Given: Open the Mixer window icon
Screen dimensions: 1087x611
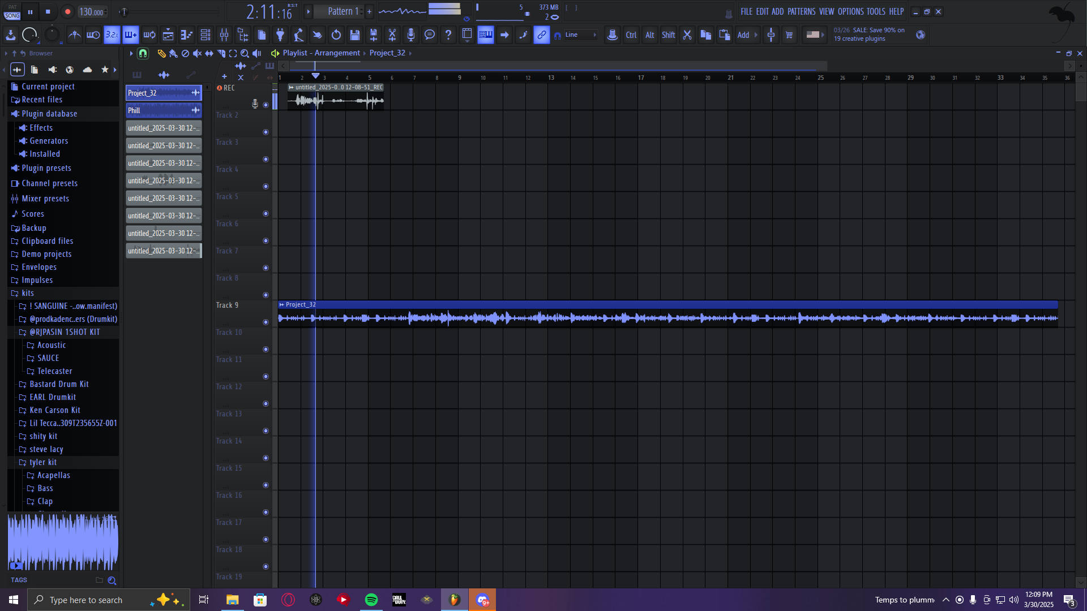Looking at the screenshot, I should pyautogui.click(x=224, y=35).
